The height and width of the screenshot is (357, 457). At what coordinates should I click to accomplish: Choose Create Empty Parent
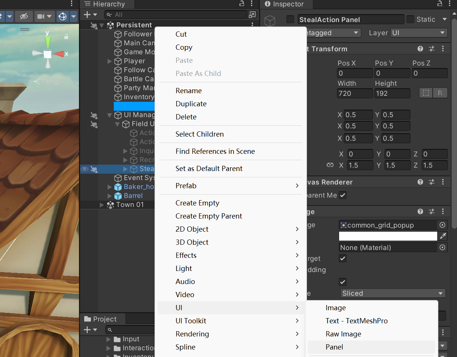[209, 216]
